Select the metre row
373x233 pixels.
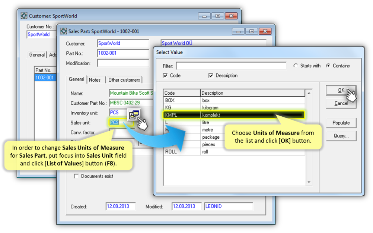[234, 130]
